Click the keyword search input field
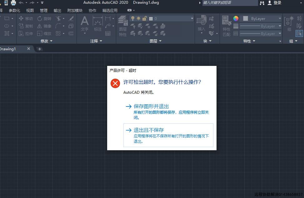This screenshot has height=198, width=304. [230, 3]
